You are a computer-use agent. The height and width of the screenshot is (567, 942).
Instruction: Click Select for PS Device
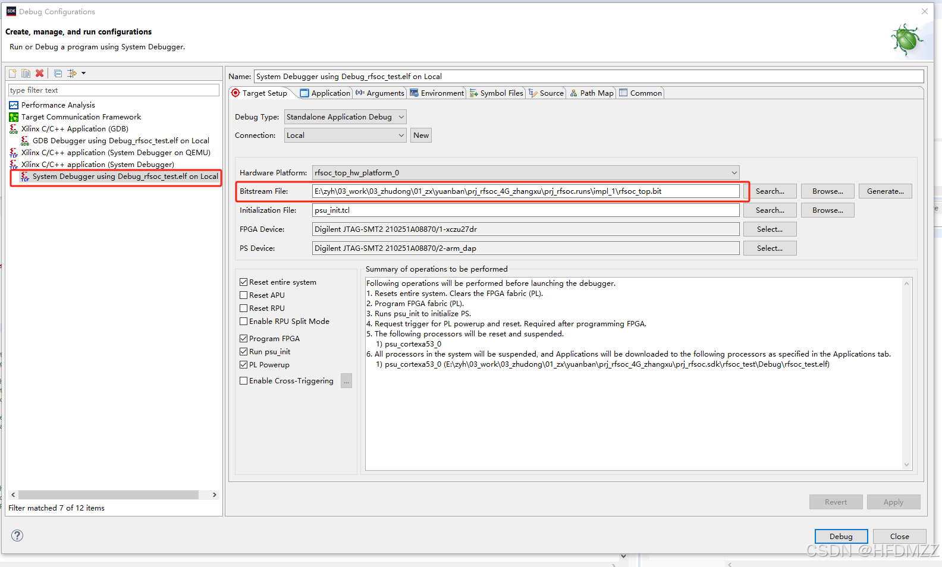tap(770, 248)
